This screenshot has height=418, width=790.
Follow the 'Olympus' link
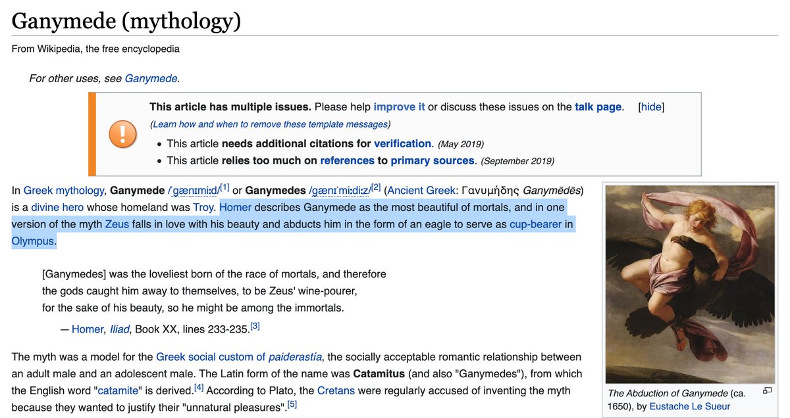(x=33, y=241)
